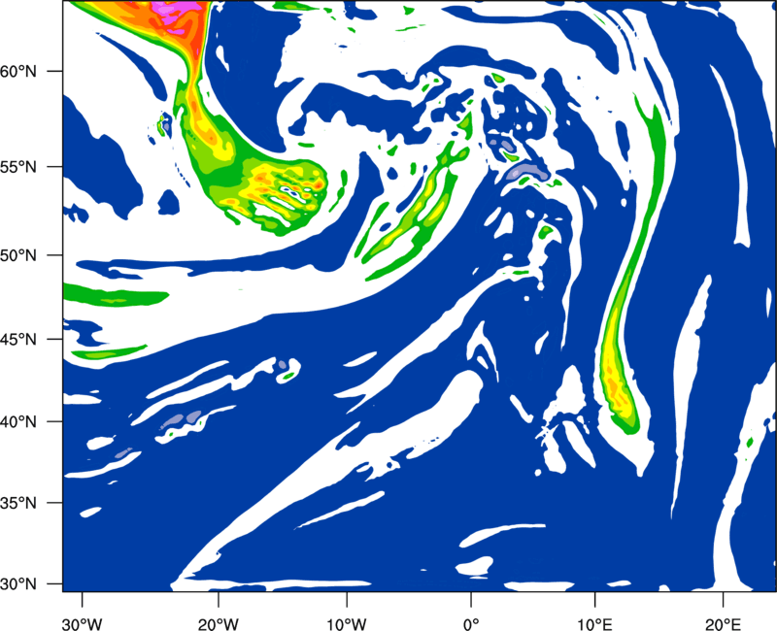Click the 20°W longitude label

218,624
